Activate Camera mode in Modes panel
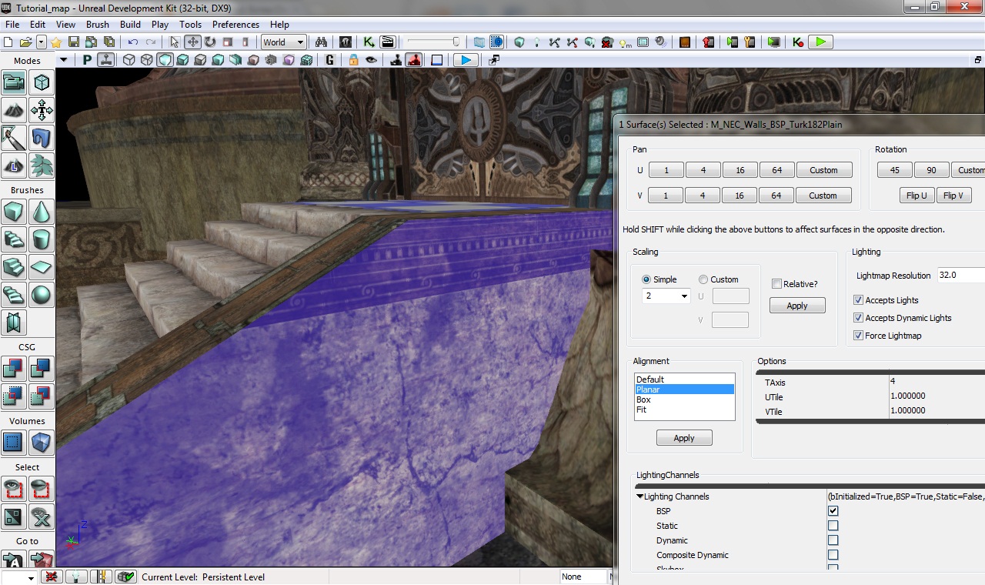This screenshot has width=985, height=585. [14, 82]
